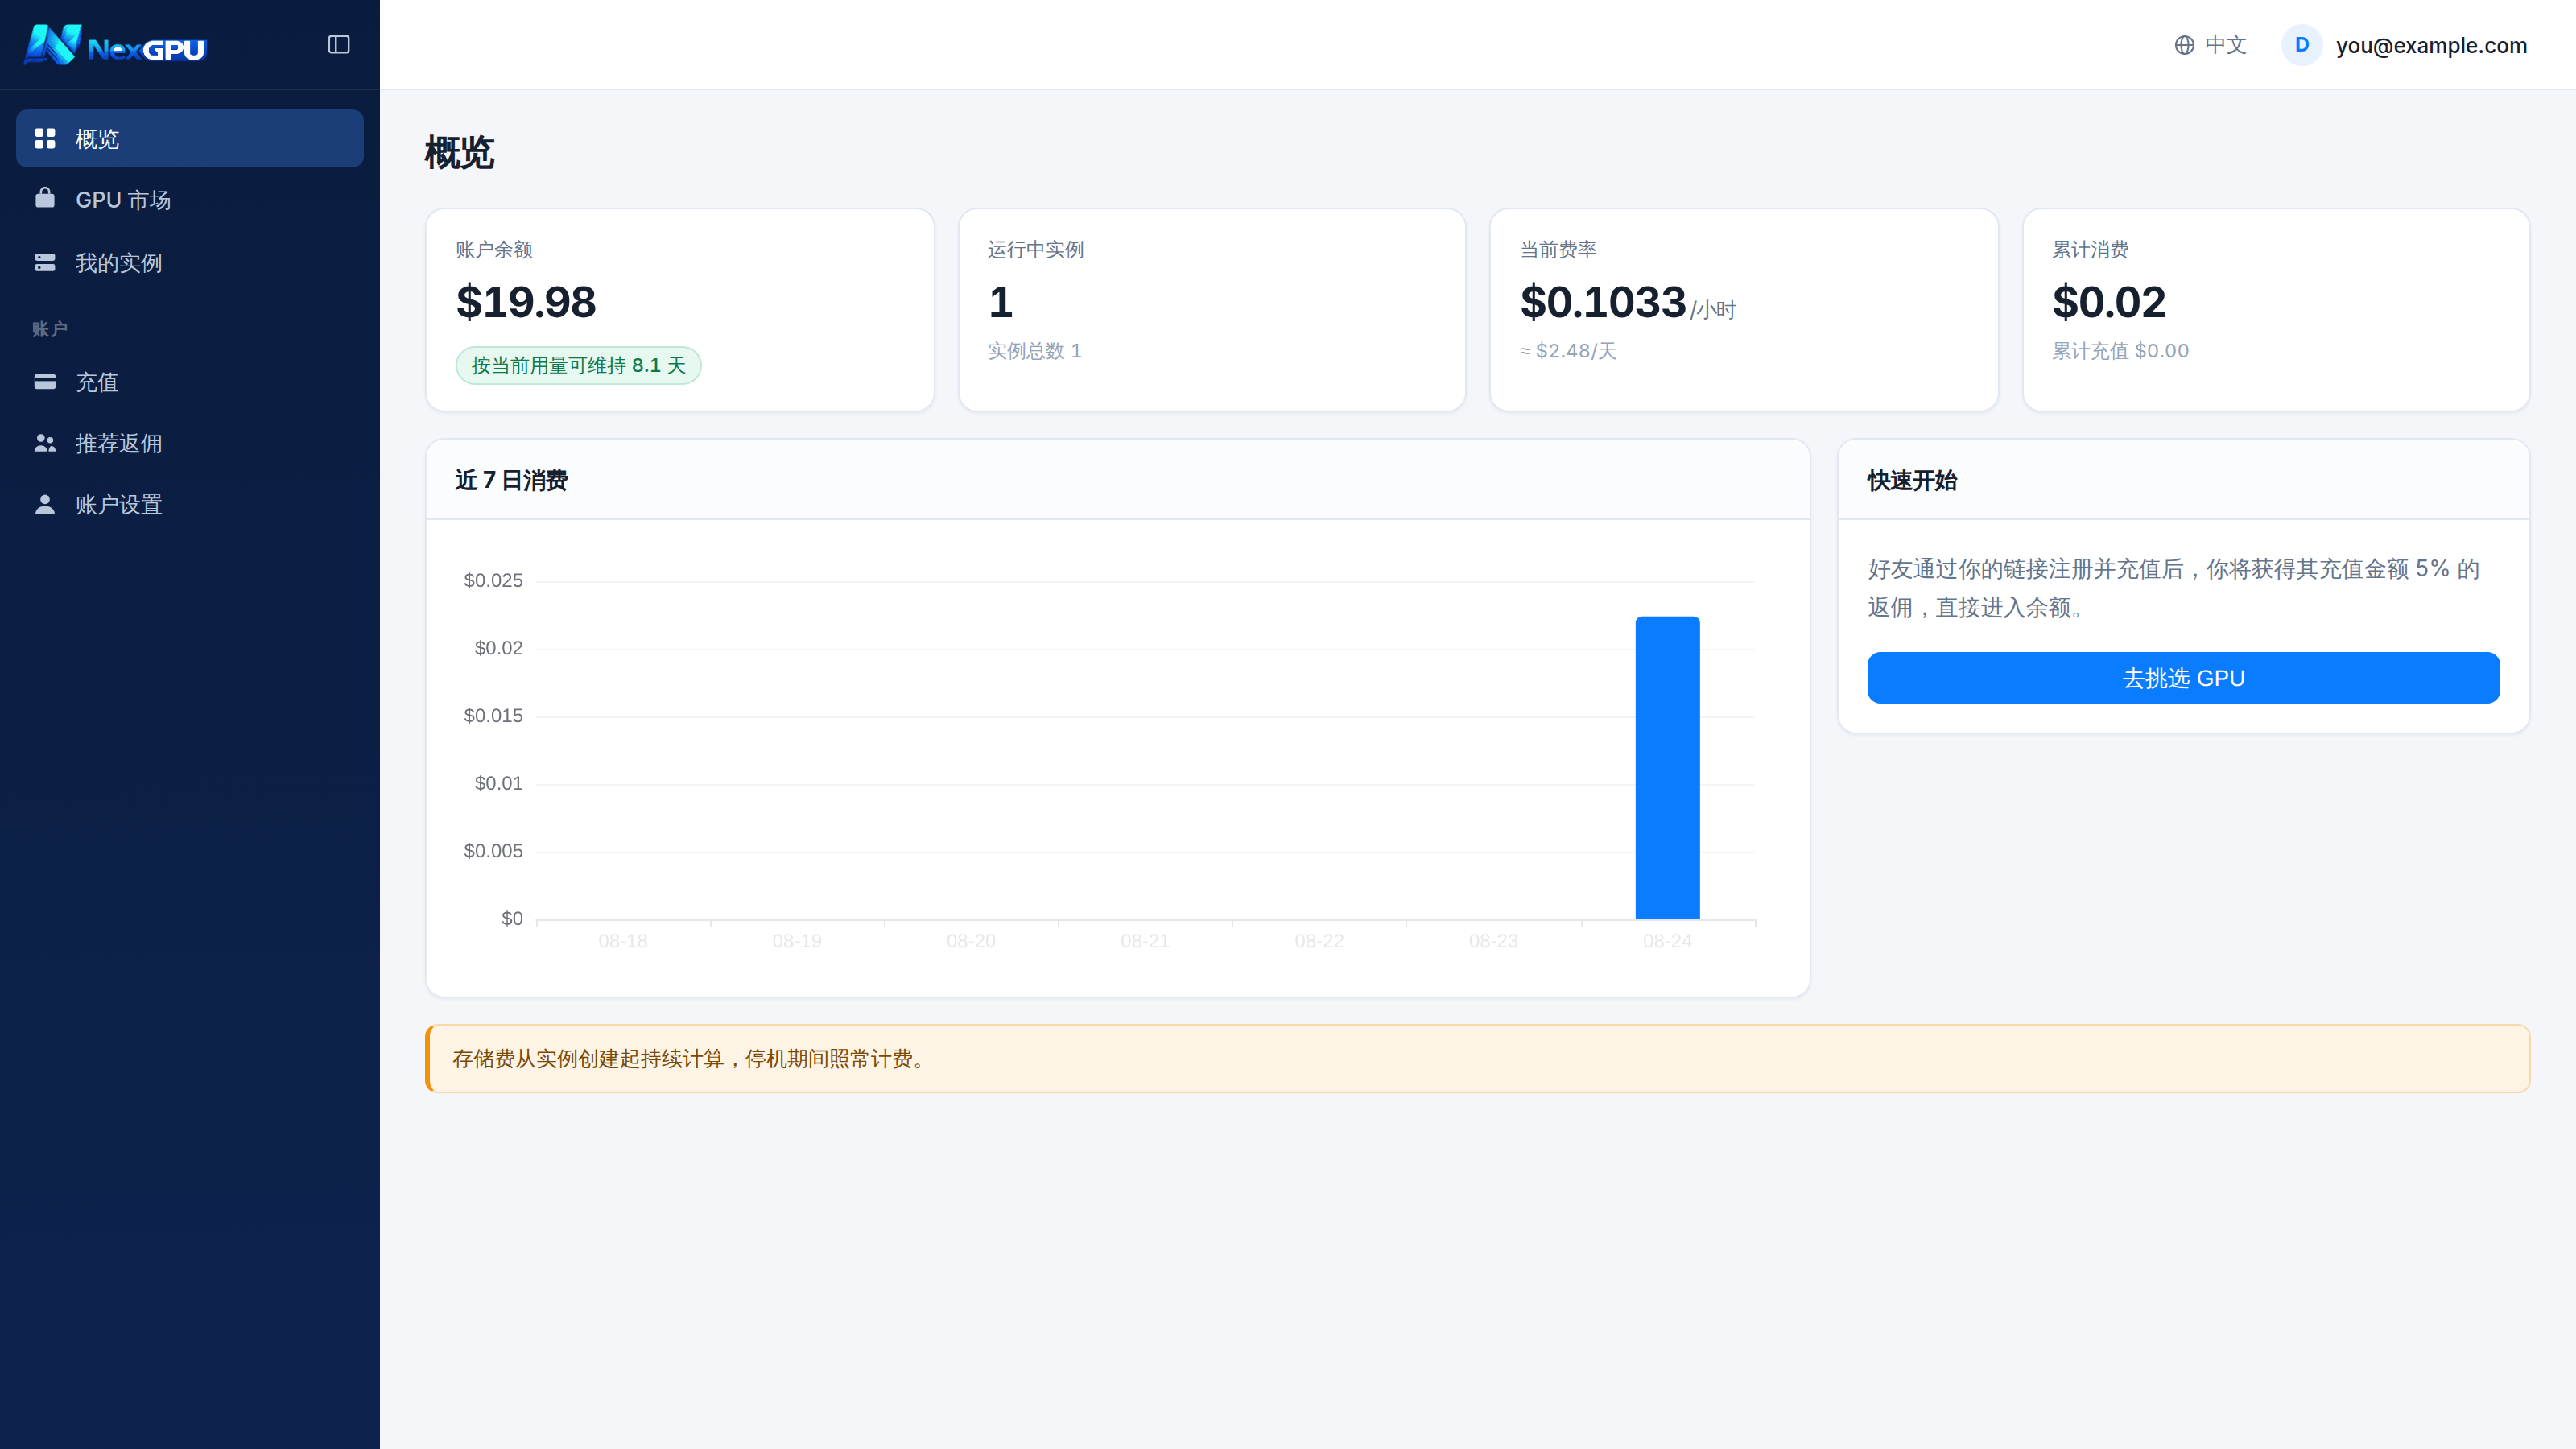
Task: Click the $0.02 y-axis label
Action: 499,649
